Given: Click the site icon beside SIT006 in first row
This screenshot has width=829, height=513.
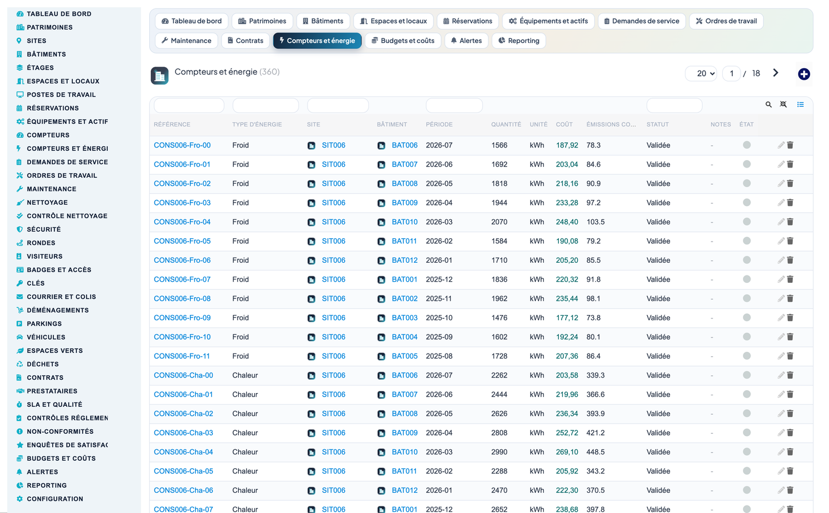Looking at the screenshot, I should coord(311,146).
